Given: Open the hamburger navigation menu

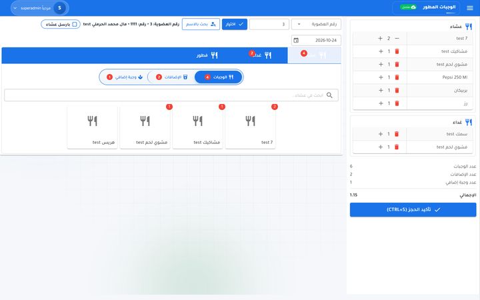Looking at the screenshot, I should point(469,8).
